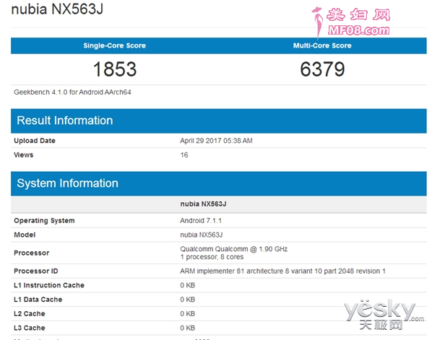Select the 'L1 Instruction Cache' label
This screenshot has width=432, height=340.
click(x=49, y=285)
